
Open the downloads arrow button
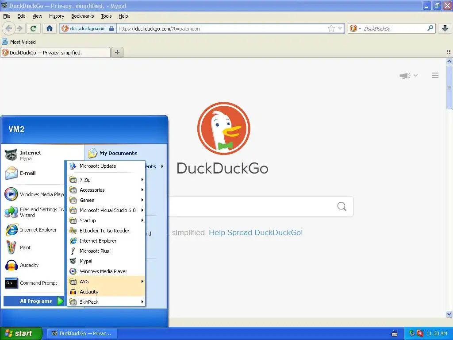coord(445,28)
